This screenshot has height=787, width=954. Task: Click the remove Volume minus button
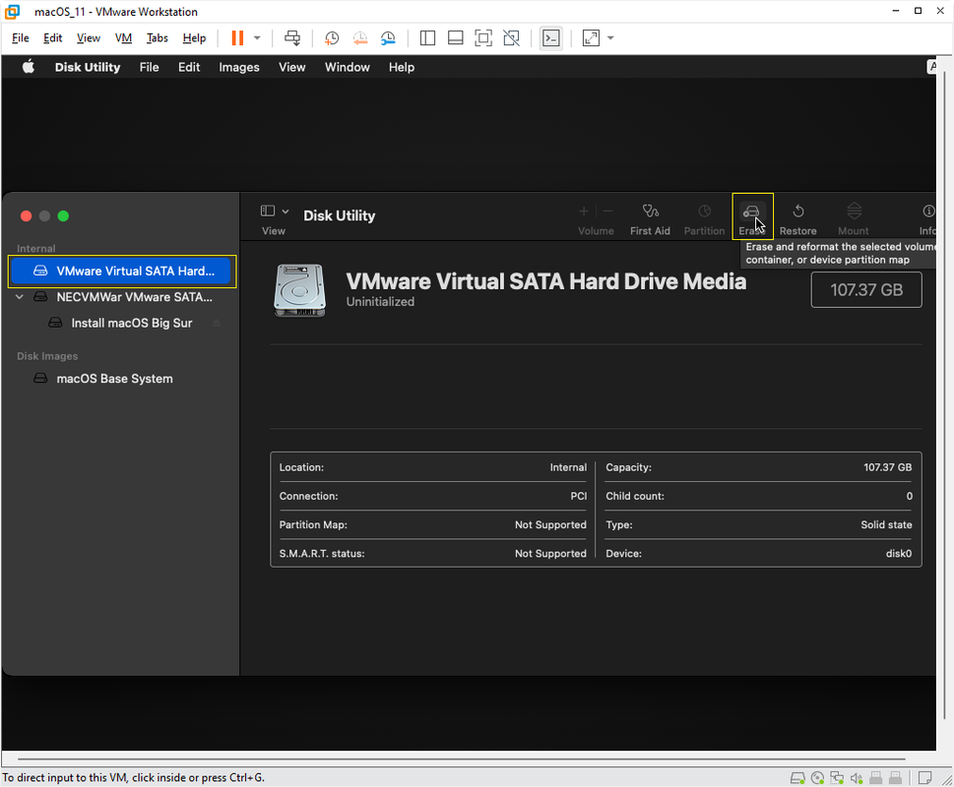[607, 211]
